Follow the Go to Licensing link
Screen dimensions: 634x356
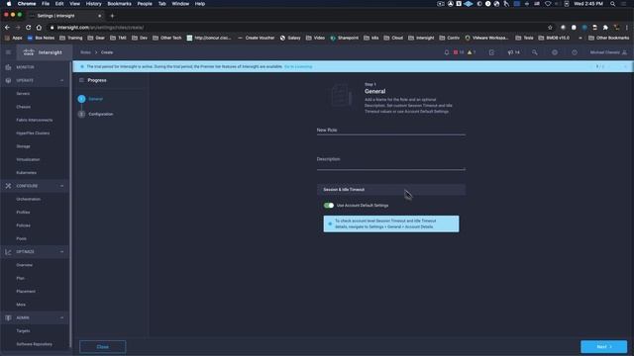(298, 66)
